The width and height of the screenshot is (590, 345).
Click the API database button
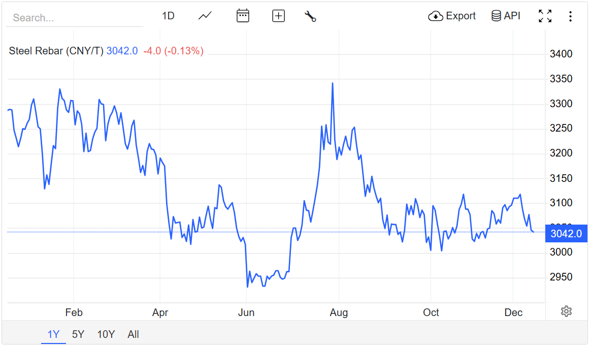point(506,16)
